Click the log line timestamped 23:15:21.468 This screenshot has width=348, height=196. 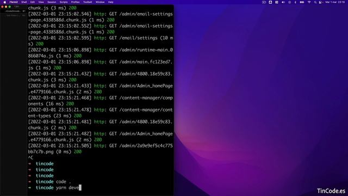[x=100, y=98]
